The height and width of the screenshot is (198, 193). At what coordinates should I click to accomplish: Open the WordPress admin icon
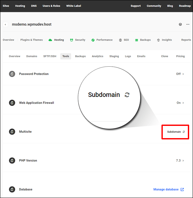point(180,24)
